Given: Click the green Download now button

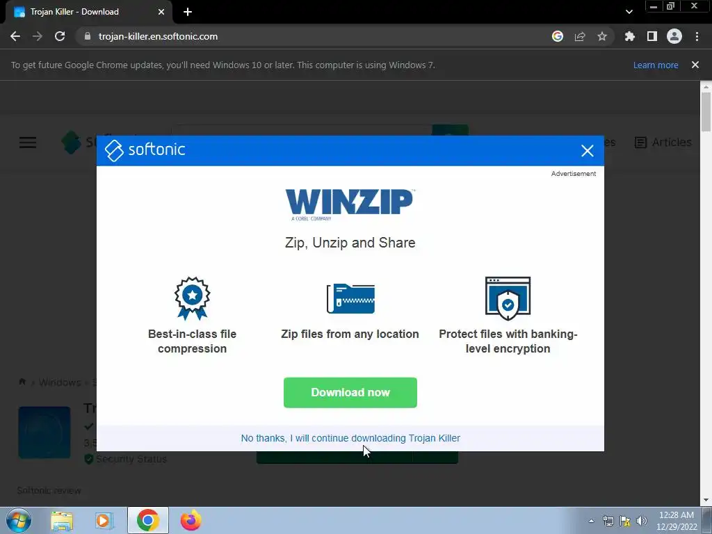Looking at the screenshot, I should (350, 392).
